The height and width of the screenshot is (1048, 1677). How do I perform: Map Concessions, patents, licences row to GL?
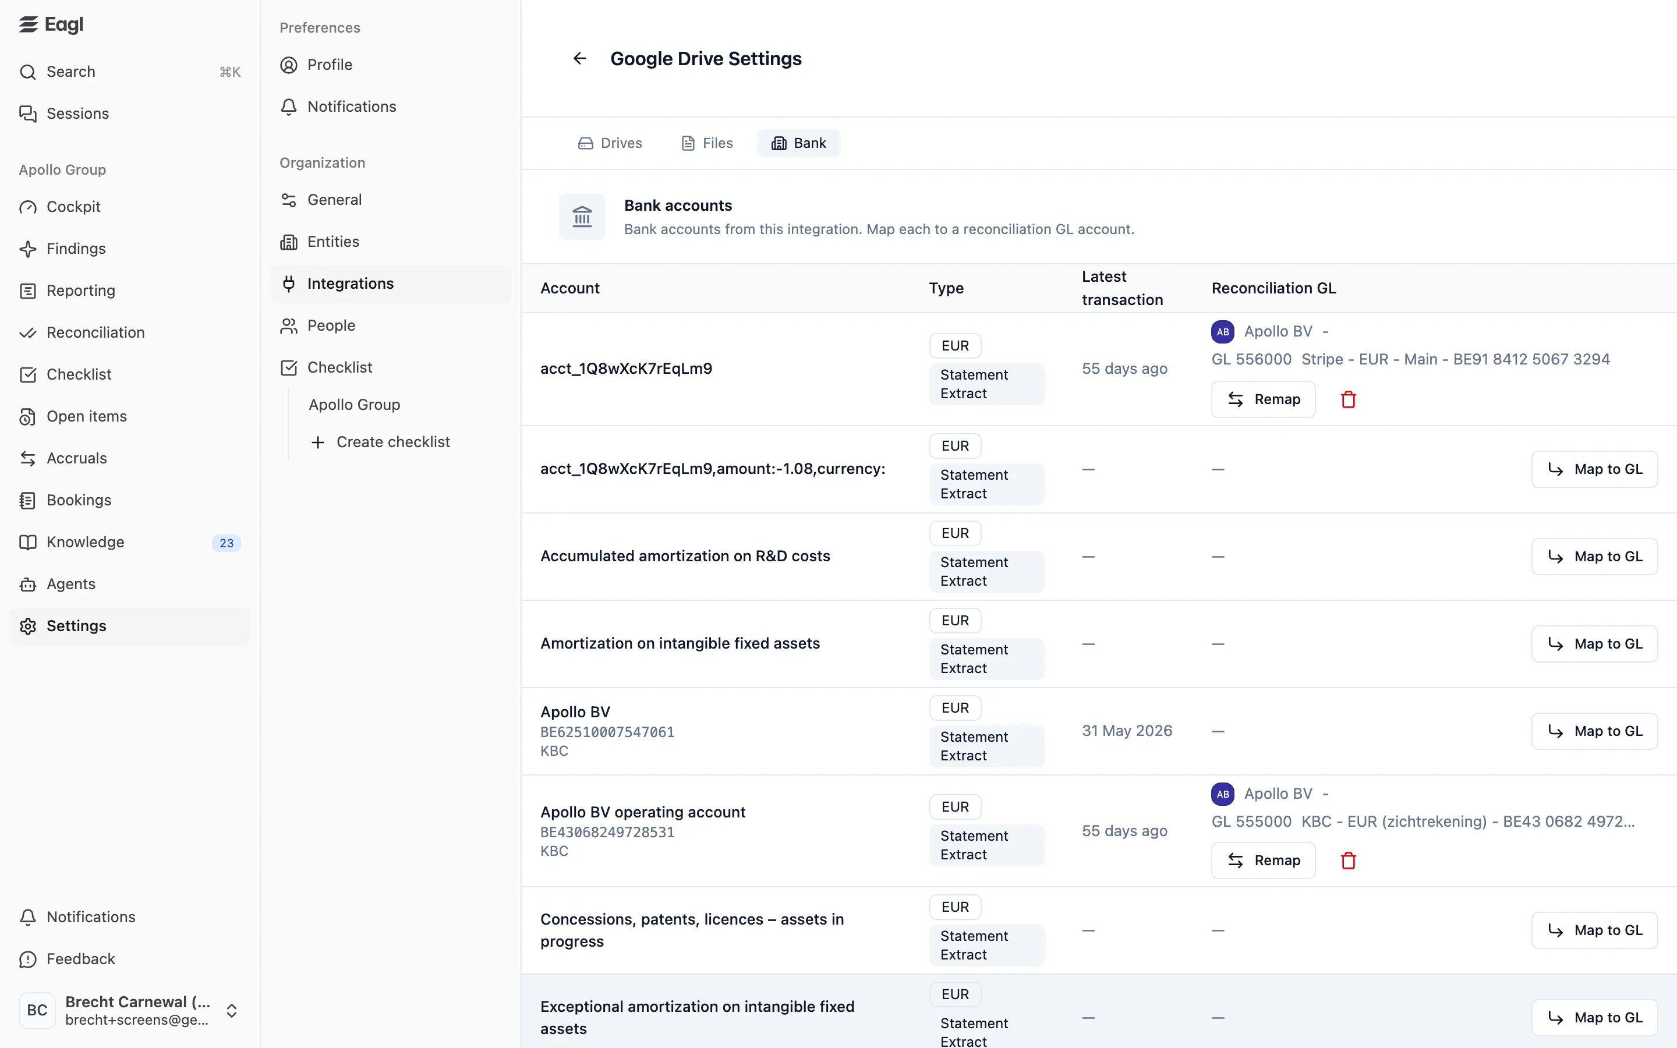coord(1594,930)
